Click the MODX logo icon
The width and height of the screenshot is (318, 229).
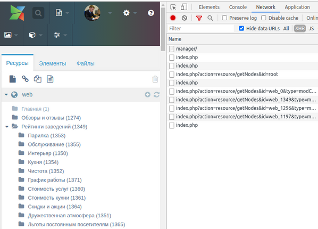pyautogui.click(x=17, y=13)
